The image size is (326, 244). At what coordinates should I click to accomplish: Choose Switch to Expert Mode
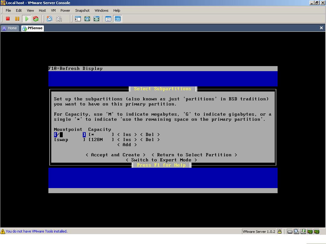point(161,160)
